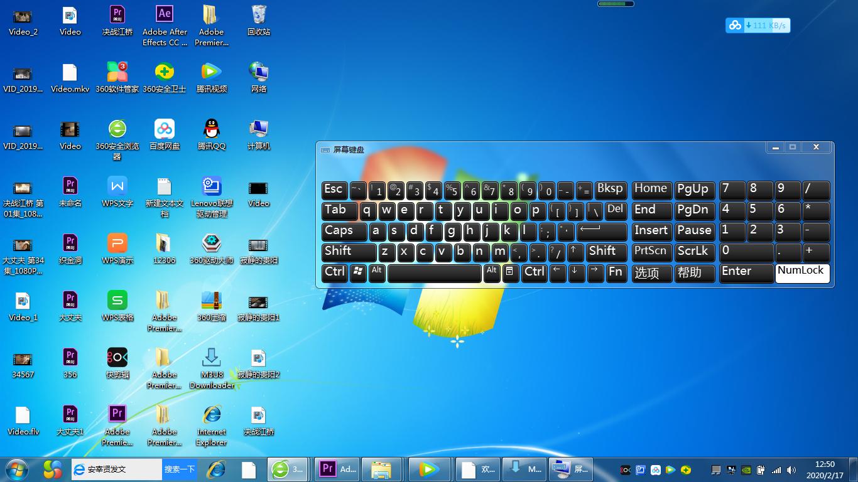Toggle Caps lock on the on-screen keyboard
The image size is (858, 482).
click(344, 232)
